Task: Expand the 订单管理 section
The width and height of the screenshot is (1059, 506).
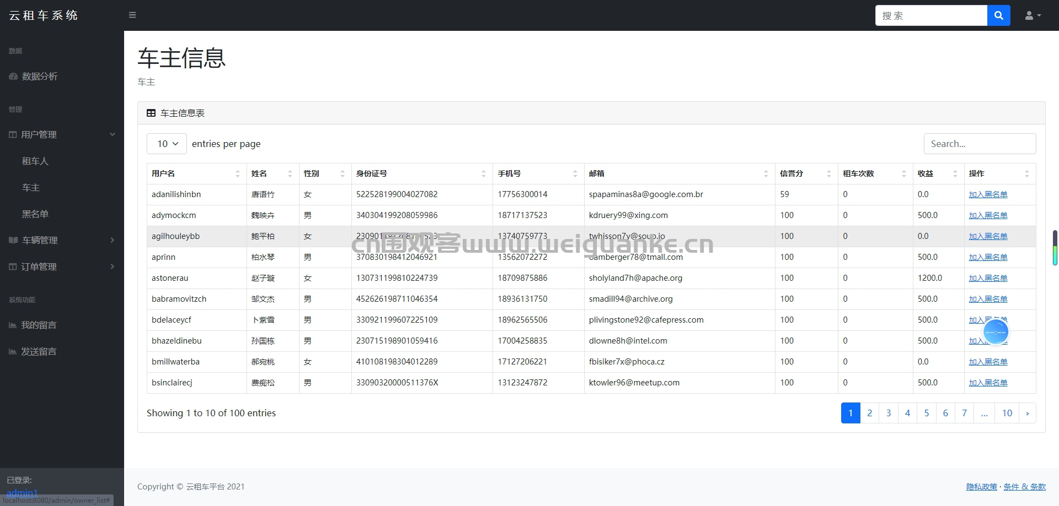Action: [62, 266]
